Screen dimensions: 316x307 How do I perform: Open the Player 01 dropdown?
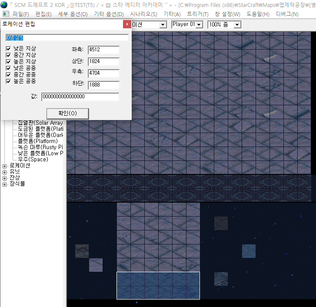[199, 25]
